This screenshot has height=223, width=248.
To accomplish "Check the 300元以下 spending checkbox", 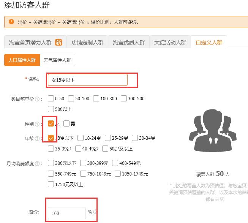I will pos(51,163).
